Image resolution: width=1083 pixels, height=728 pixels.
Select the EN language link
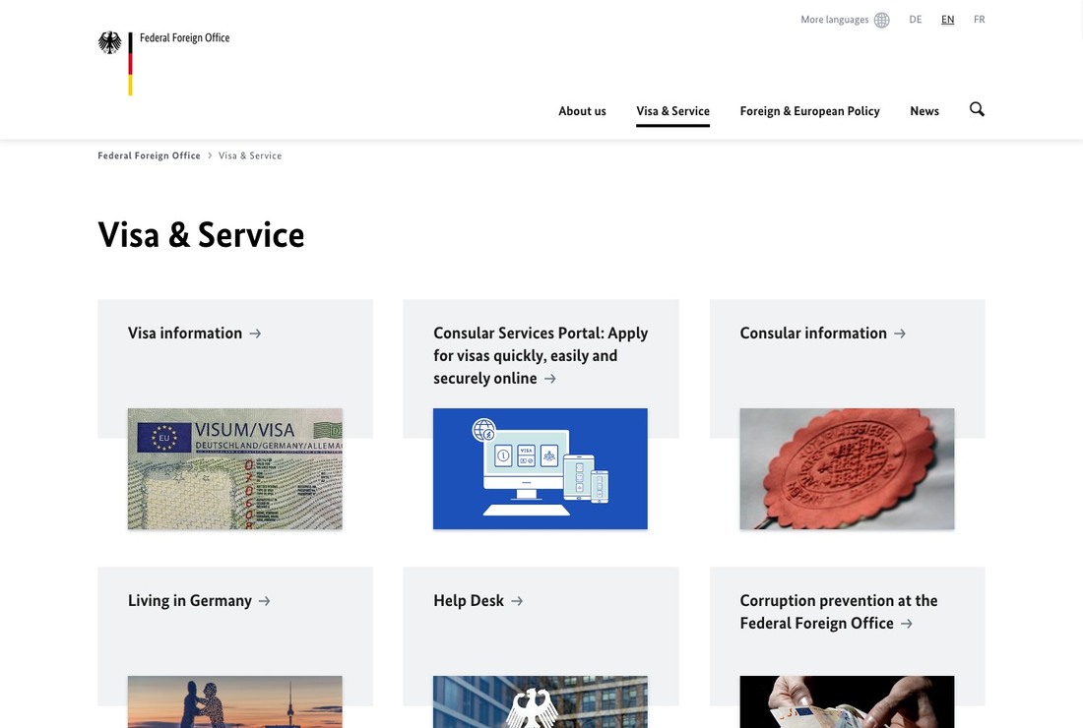click(x=947, y=20)
